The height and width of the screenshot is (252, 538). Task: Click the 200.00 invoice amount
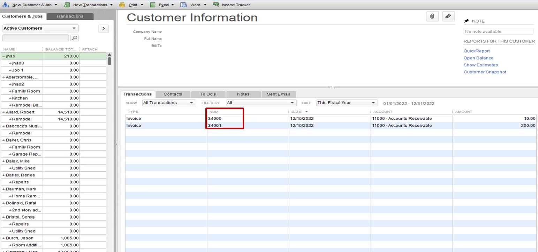528,126
